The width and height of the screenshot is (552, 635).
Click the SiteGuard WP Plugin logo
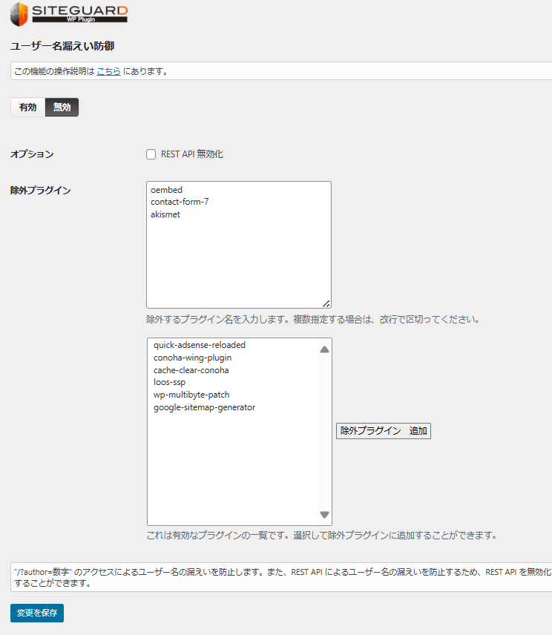pyautogui.click(x=69, y=15)
